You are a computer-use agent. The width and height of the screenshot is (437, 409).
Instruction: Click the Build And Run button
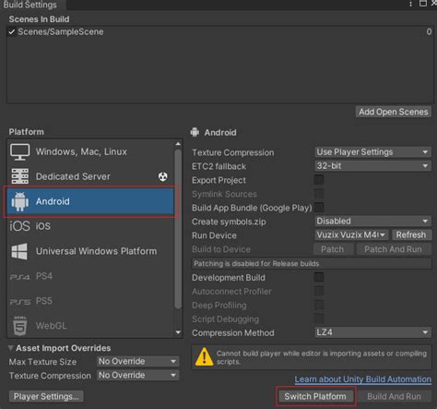(394, 396)
